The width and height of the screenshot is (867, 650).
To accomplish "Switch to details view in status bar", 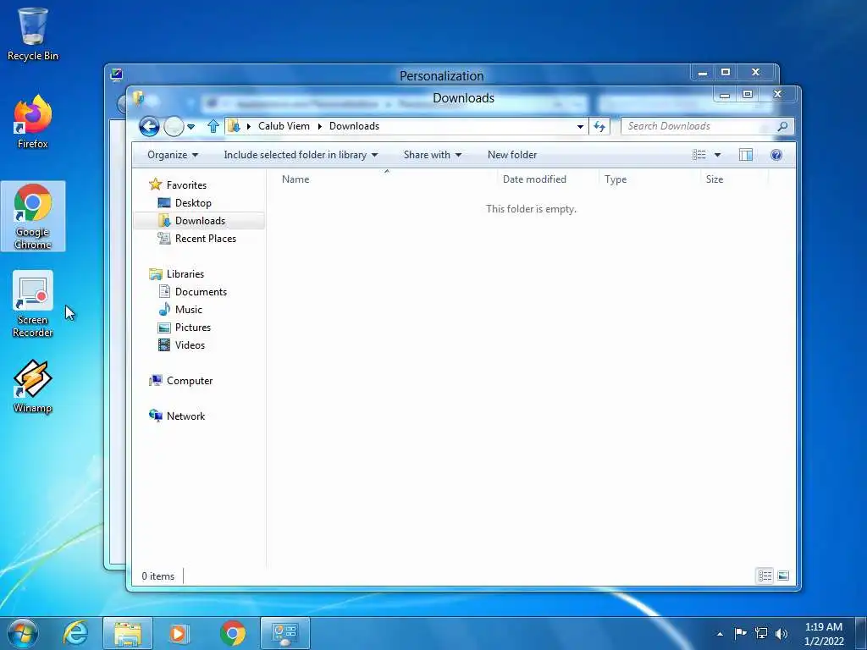I will point(765,576).
